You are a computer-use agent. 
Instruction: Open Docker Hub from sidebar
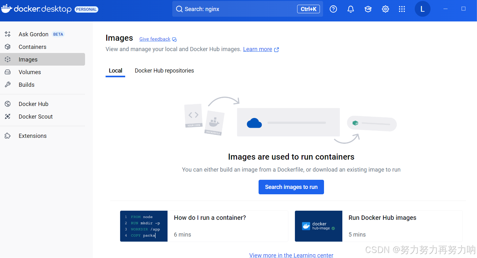[x=43, y=104]
